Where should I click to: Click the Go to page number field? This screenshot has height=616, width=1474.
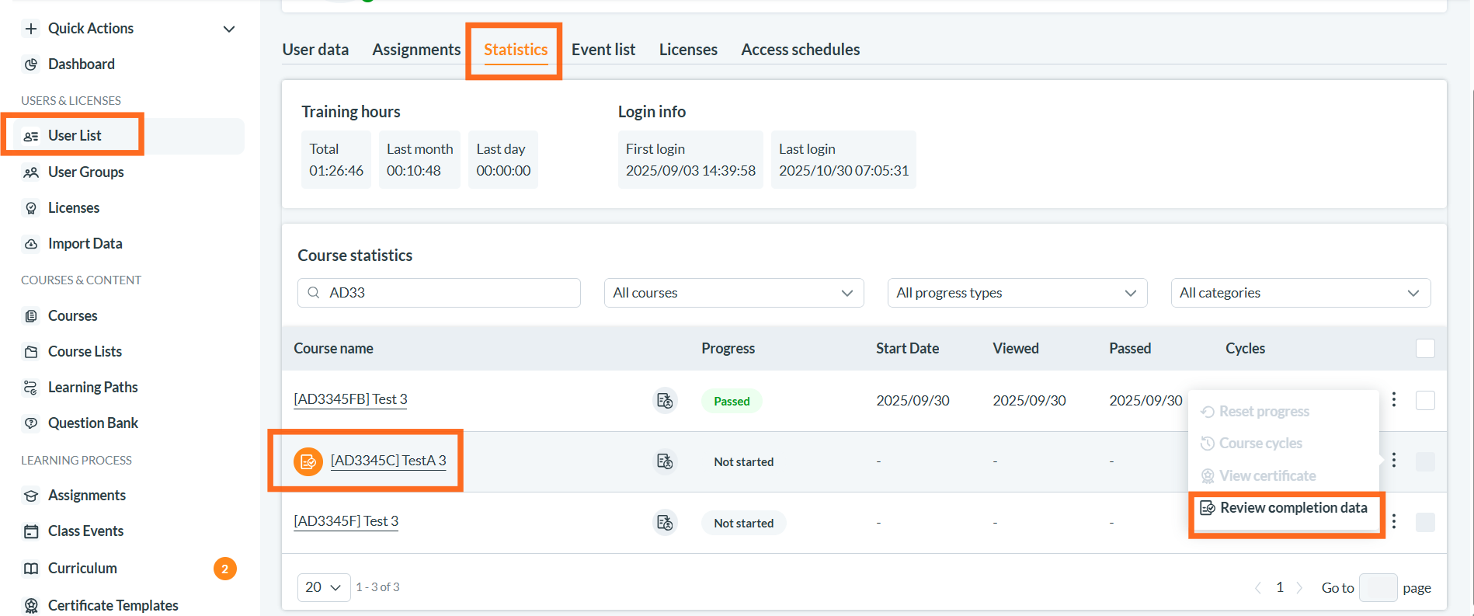[x=1378, y=588]
